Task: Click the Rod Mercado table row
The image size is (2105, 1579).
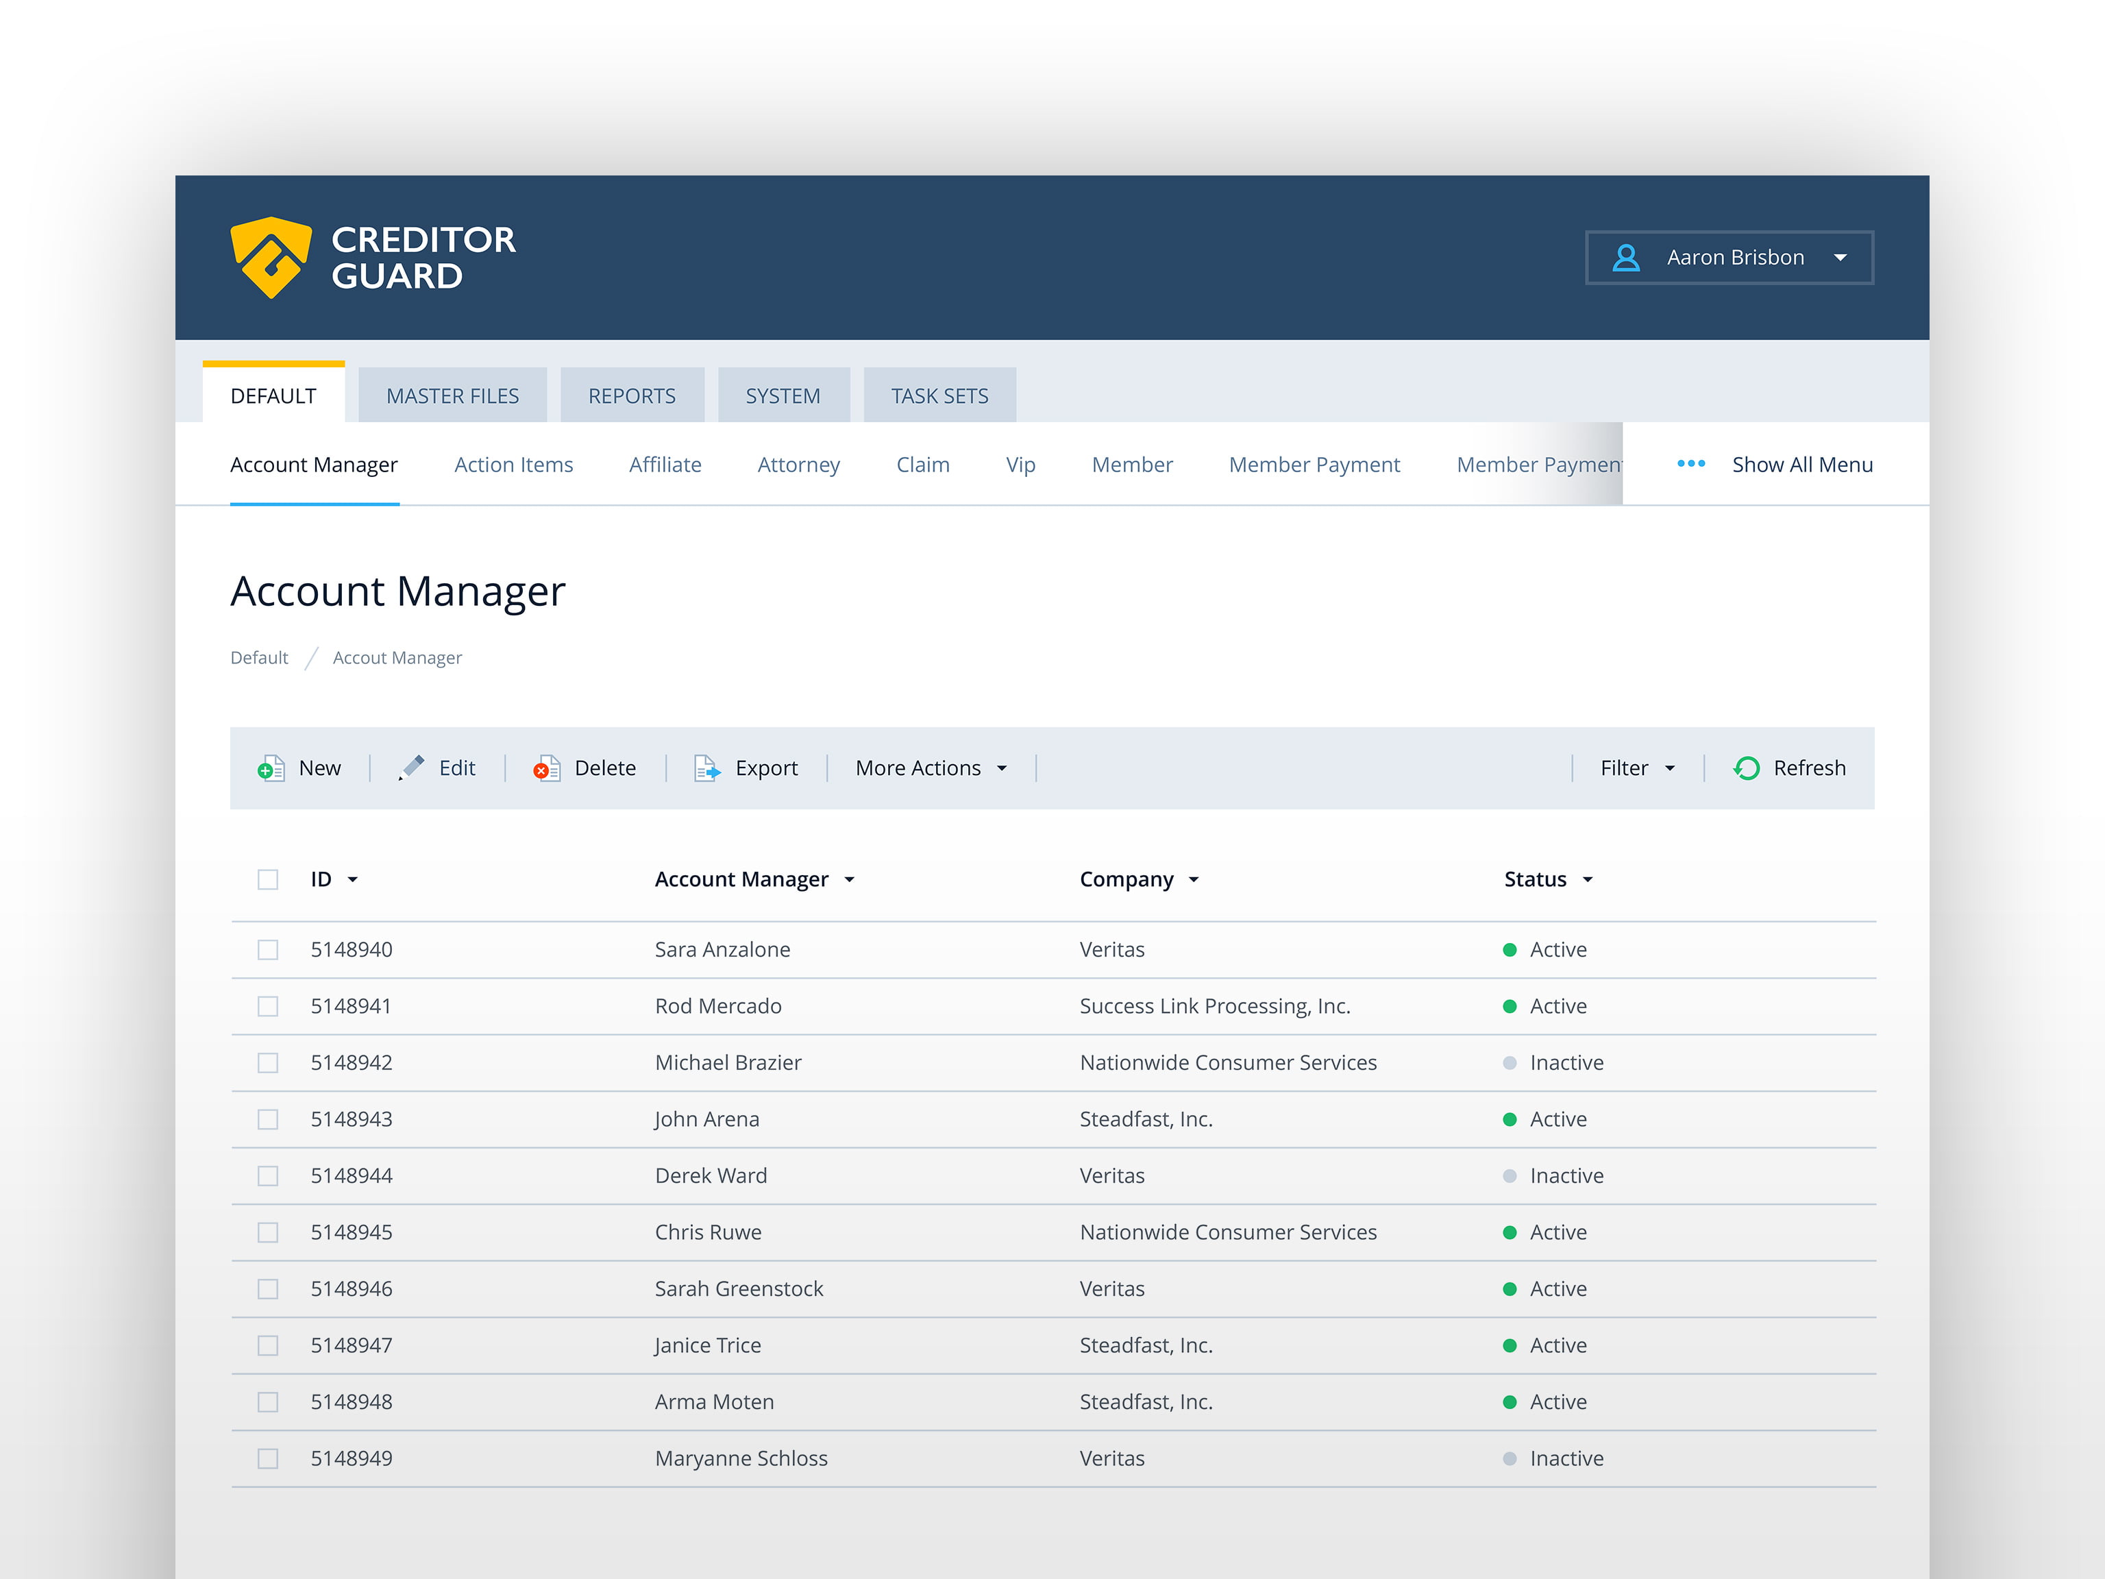Action: click(717, 1006)
